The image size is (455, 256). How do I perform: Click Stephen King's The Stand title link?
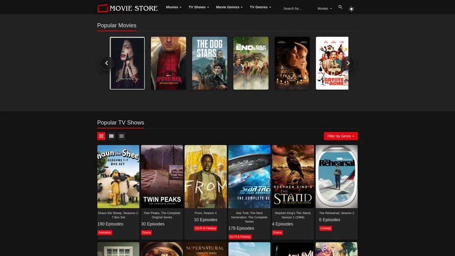pos(293,215)
